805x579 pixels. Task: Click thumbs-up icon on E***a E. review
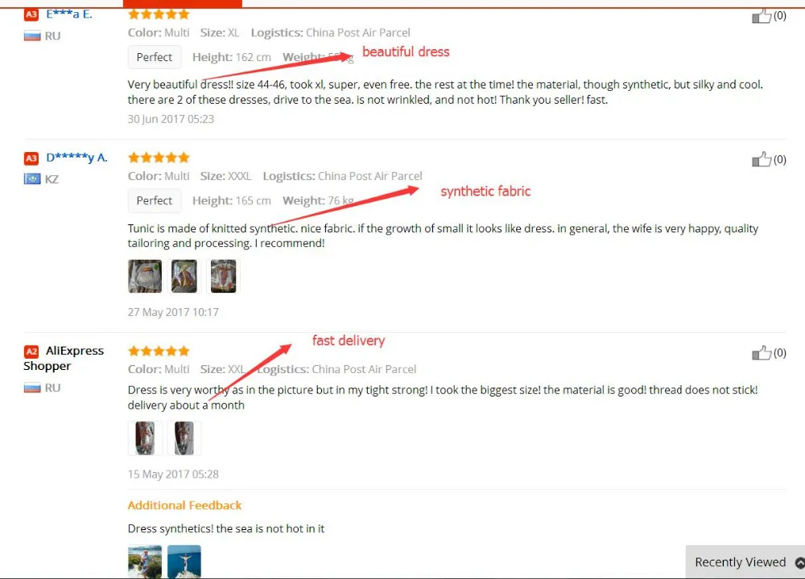(762, 16)
